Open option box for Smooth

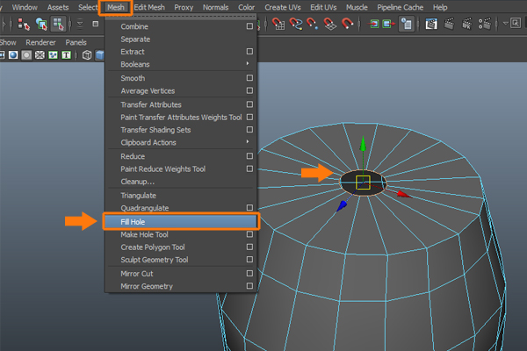249,78
